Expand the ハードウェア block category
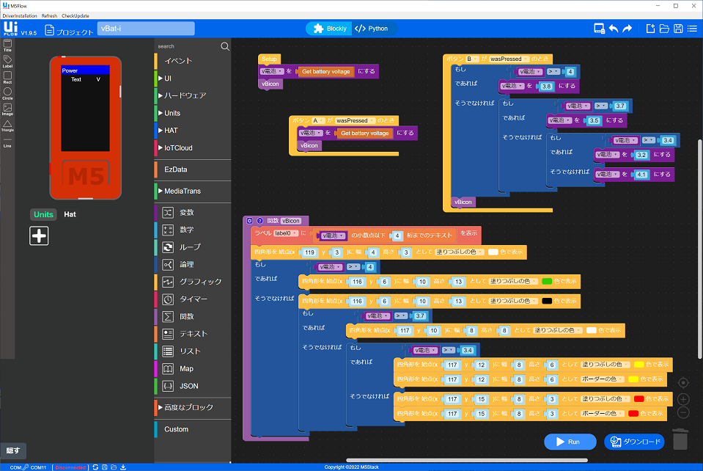The image size is (703, 471). tap(193, 95)
